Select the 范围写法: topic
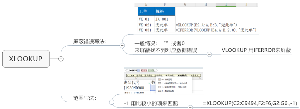 pos(84,98)
